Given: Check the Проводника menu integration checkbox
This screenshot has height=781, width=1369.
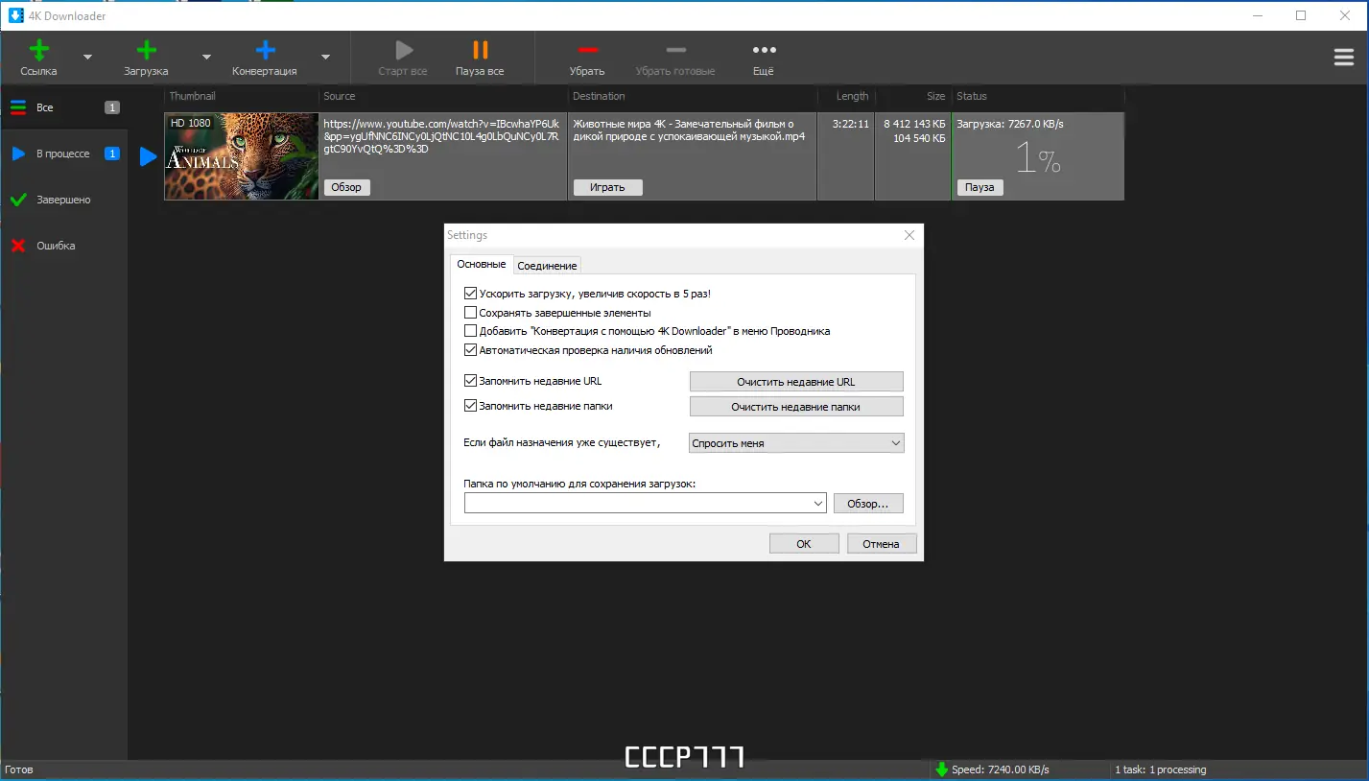Looking at the screenshot, I should coord(470,331).
